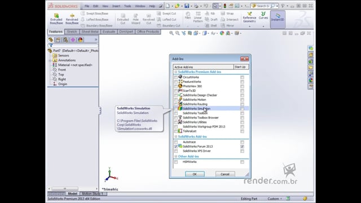Enable the PhotoView 360 active add-in checkbox
The height and width of the screenshot is (203, 361).
[x=176, y=86]
